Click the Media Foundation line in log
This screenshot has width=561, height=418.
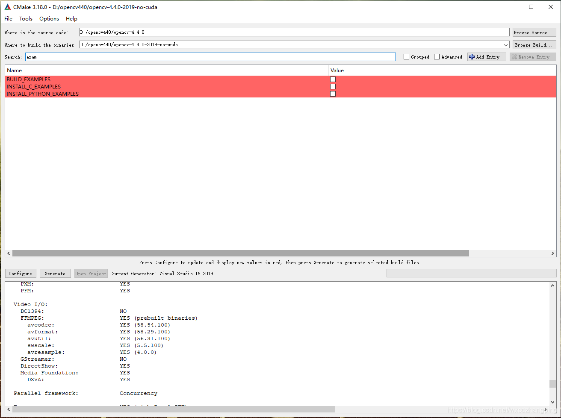click(75, 373)
